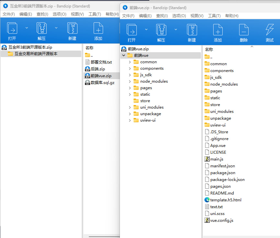Viewport: 280px width, 238px height.
Task: Expand unpackage folder in tree
Action: click(130, 114)
